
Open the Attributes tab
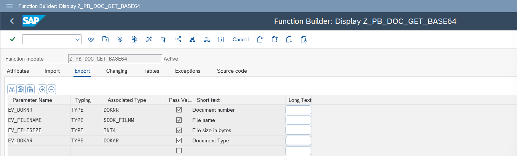(18, 71)
